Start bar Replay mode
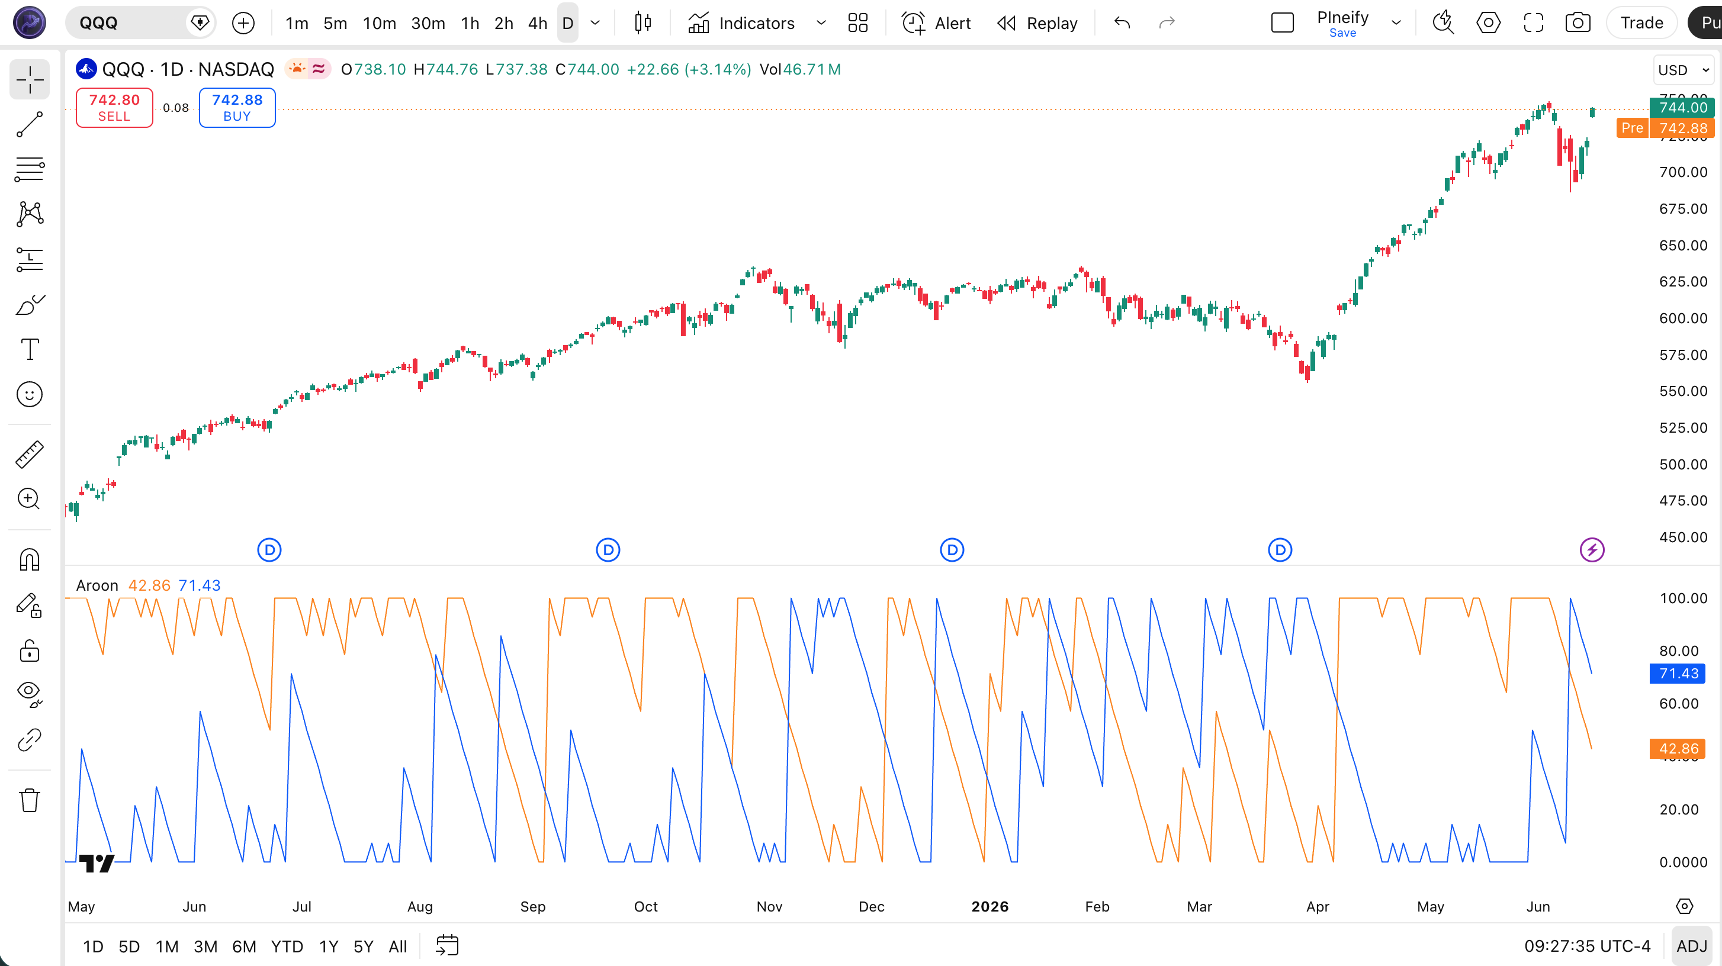The width and height of the screenshot is (1722, 966). click(1037, 24)
